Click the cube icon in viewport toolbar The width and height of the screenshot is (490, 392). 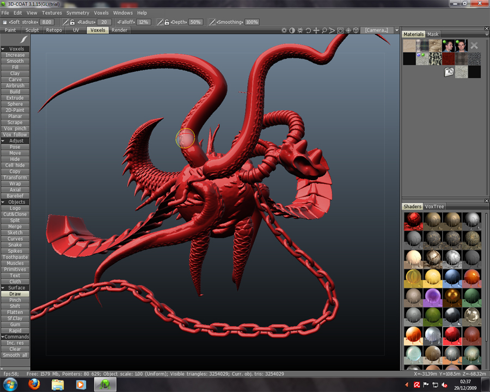point(356,30)
